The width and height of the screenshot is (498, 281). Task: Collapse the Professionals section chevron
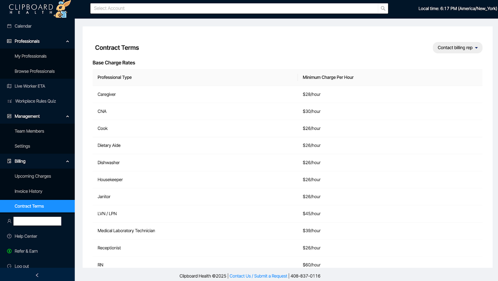68,41
